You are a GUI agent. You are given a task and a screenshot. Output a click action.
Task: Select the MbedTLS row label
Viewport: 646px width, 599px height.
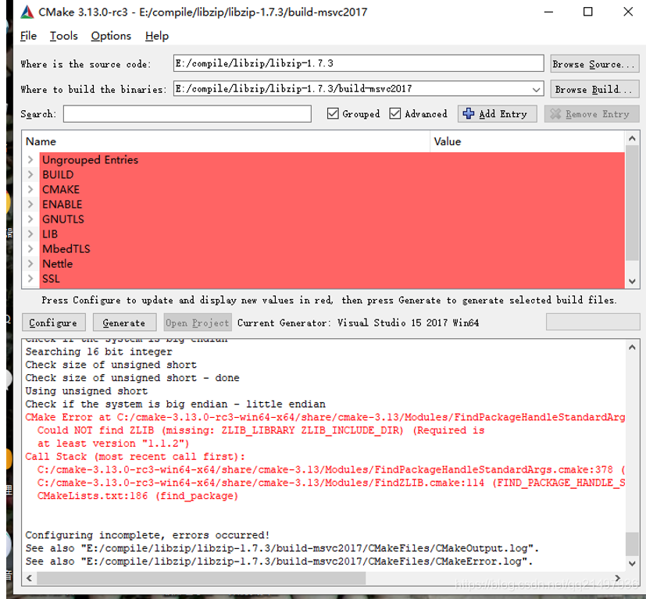click(66, 249)
